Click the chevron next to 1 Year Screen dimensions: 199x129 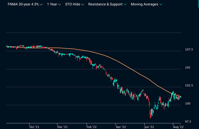tap(59, 5)
